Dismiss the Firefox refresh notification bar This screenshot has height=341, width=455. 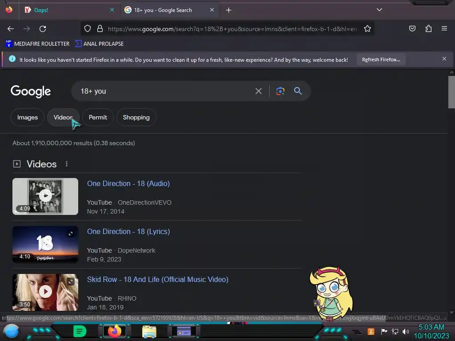(444, 59)
